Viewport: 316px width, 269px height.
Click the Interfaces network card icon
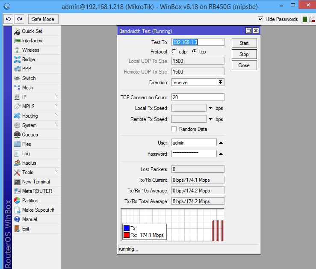pos(17,41)
